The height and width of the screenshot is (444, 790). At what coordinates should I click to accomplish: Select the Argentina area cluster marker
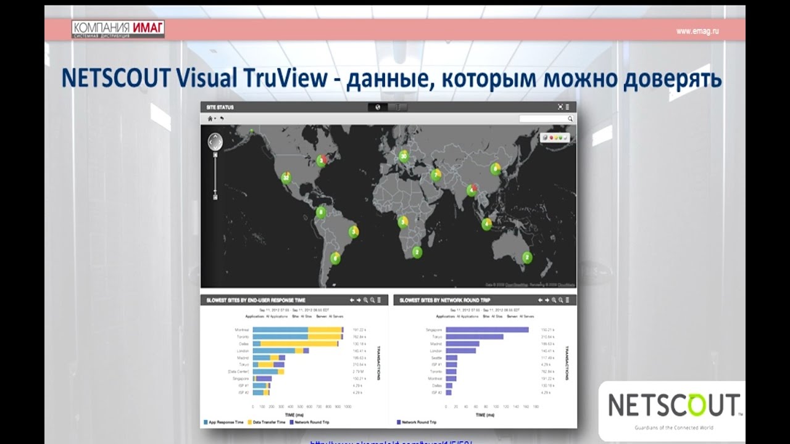pos(335,258)
